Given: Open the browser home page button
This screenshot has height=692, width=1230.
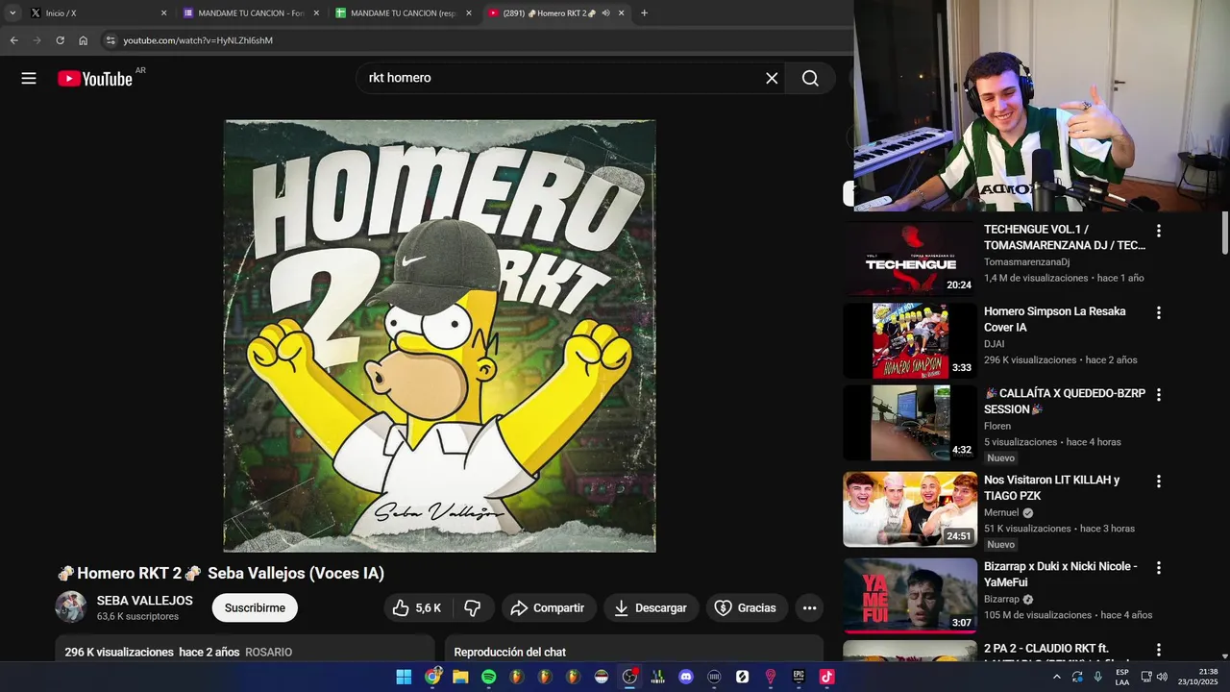Looking at the screenshot, I should 83,40.
